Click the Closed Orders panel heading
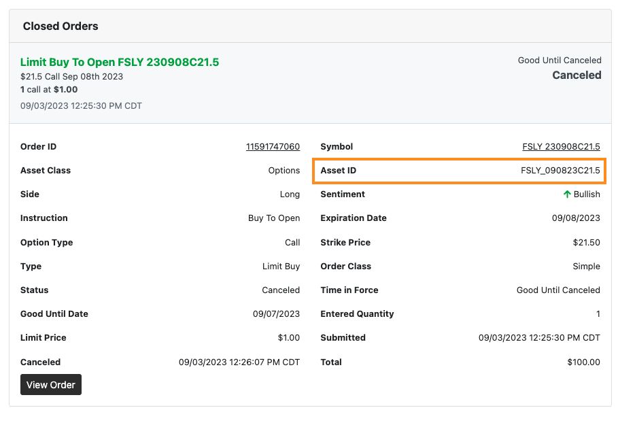 point(61,27)
